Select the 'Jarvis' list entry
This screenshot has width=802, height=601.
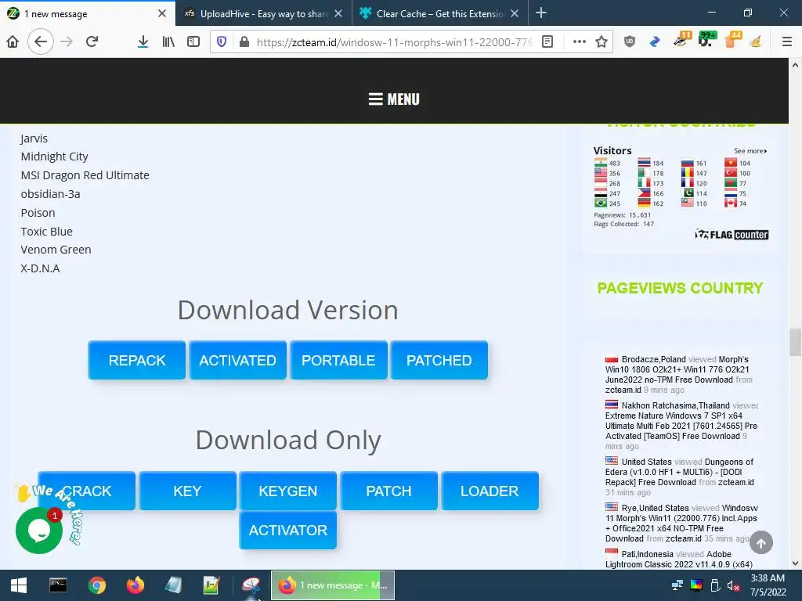[34, 139]
